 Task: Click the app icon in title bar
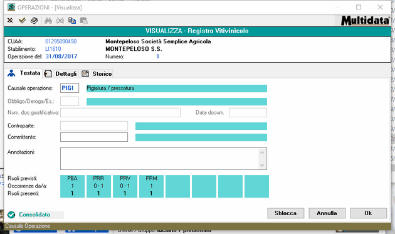coord(11,7)
